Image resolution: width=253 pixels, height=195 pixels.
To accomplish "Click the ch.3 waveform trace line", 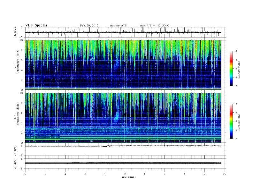I will point(123,146).
